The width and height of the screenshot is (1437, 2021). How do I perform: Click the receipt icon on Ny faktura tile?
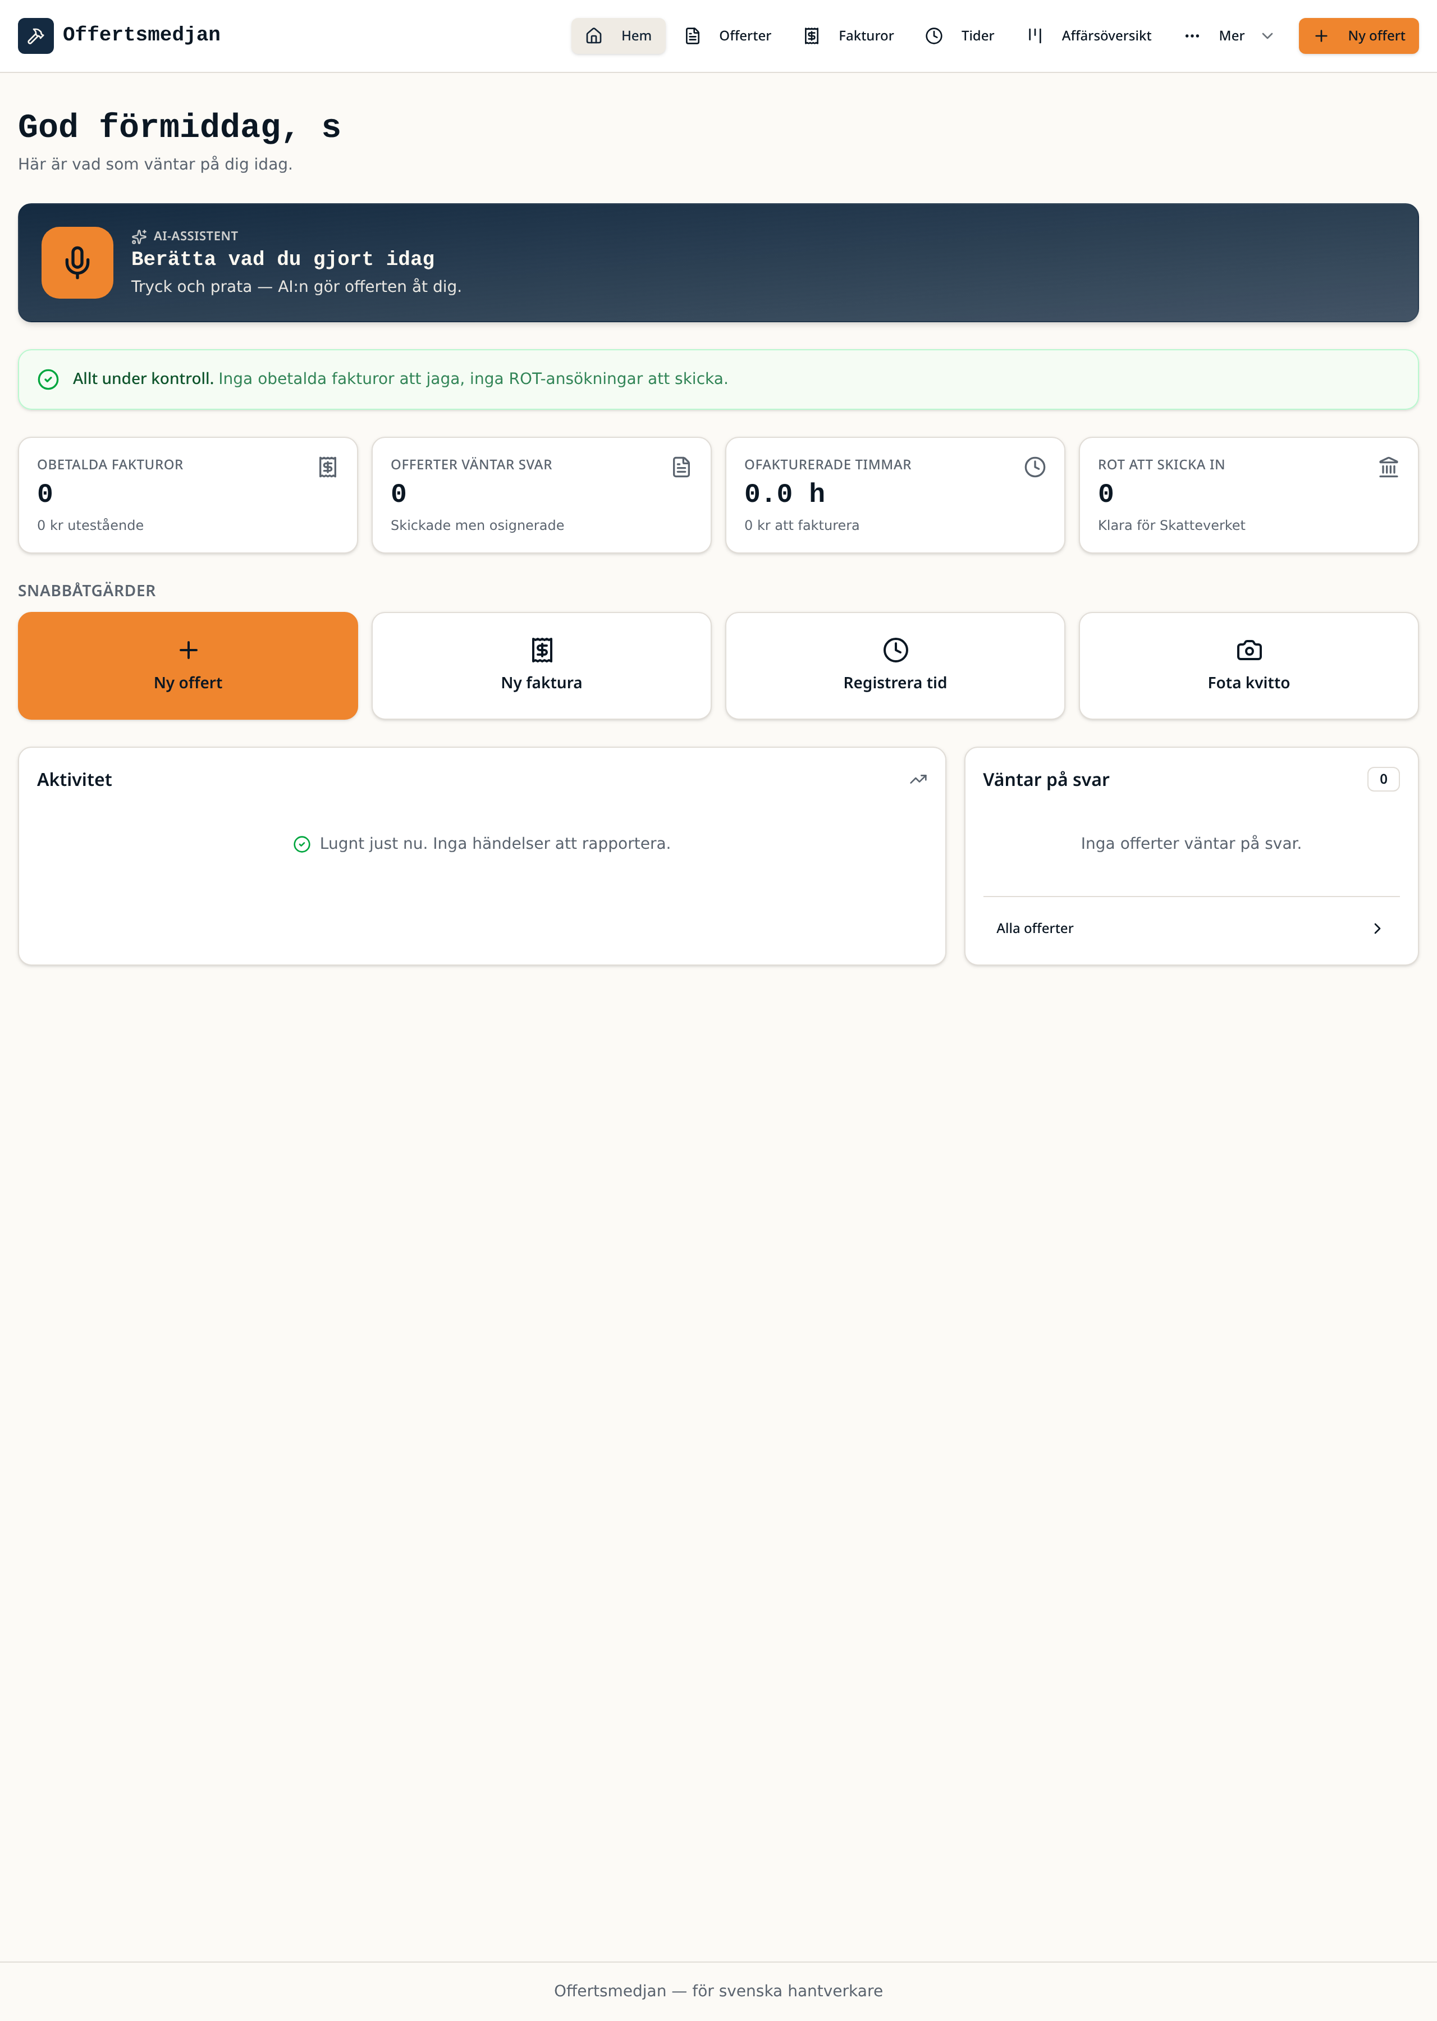(542, 650)
